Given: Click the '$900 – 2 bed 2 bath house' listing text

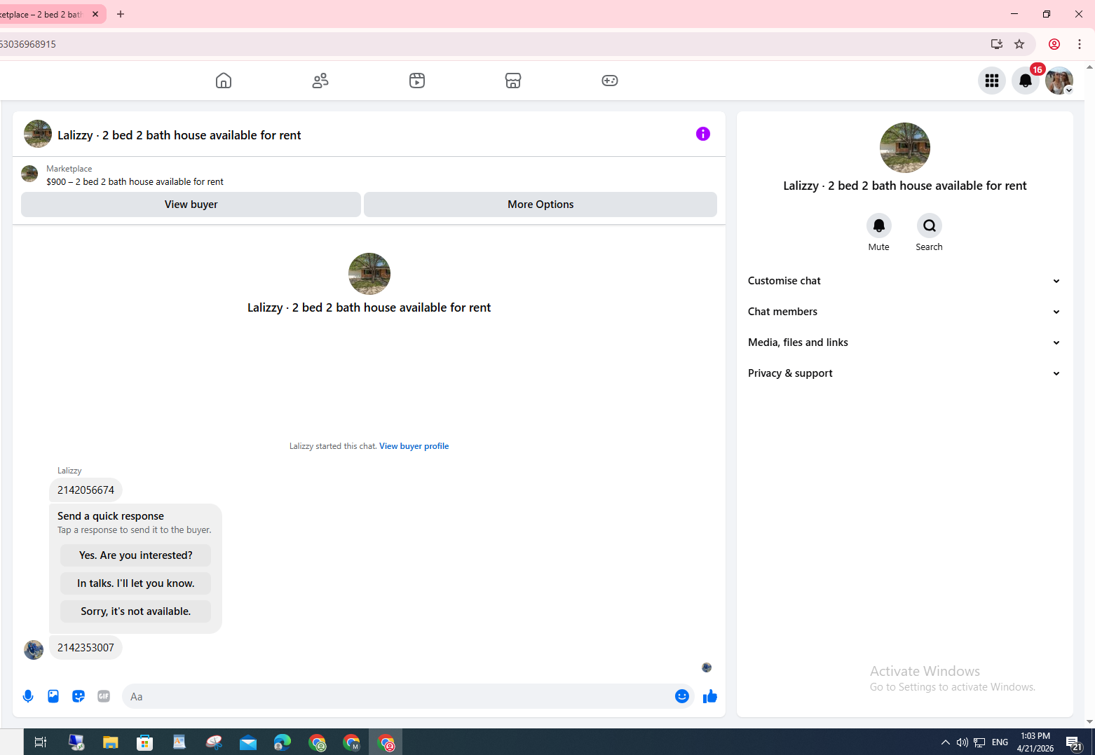Looking at the screenshot, I should pyautogui.click(x=135, y=181).
